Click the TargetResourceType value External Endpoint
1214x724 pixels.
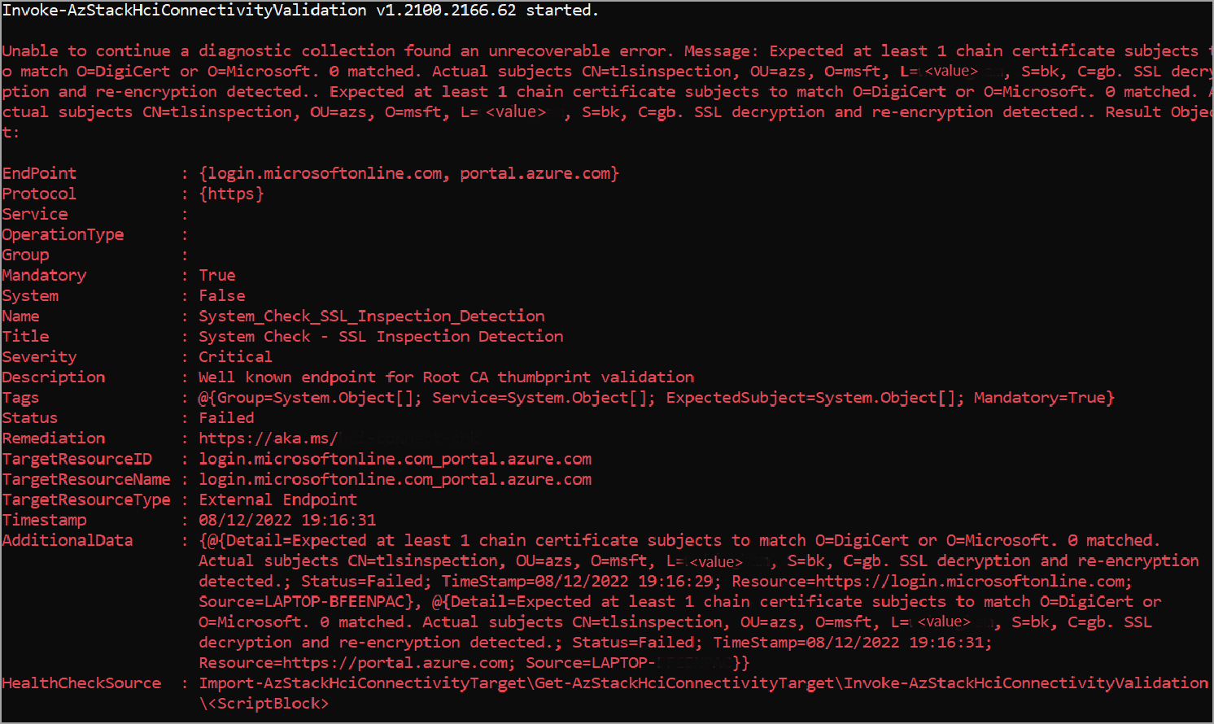[x=278, y=499]
